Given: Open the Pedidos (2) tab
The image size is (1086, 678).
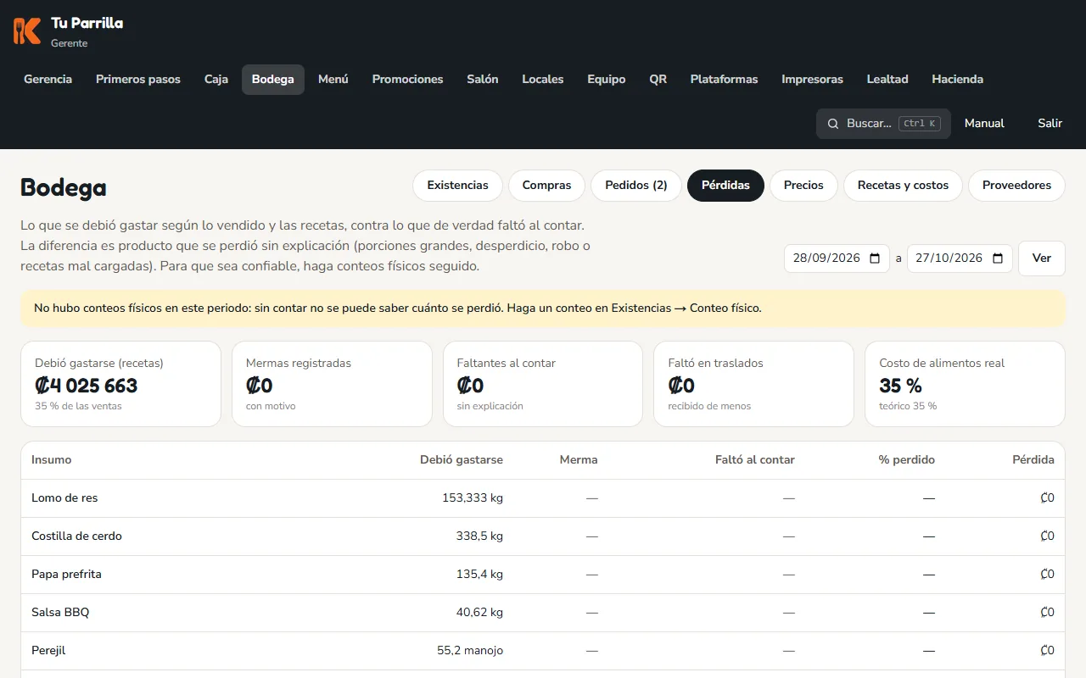Looking at the screenshot, I should 636,186.
